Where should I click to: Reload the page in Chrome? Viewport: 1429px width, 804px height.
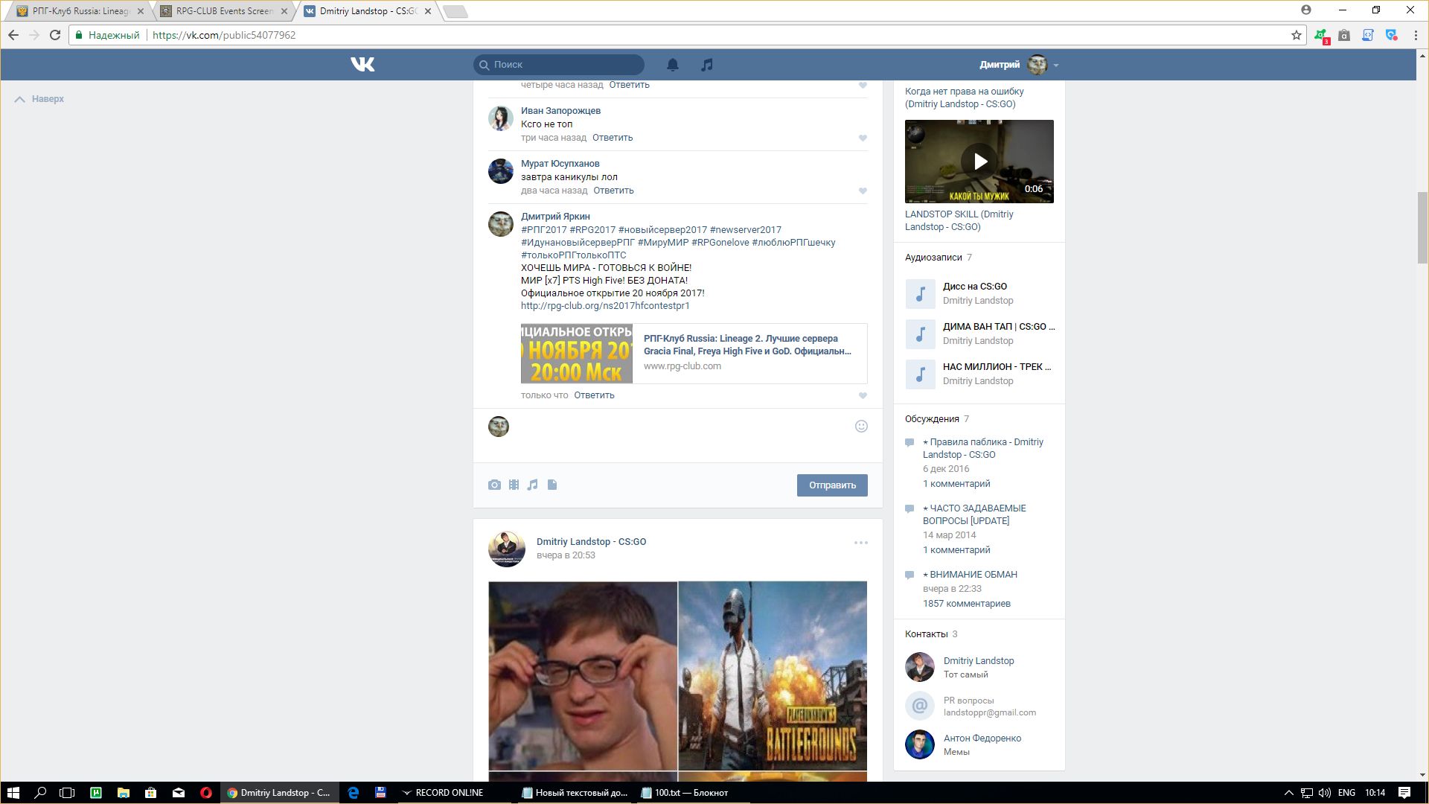tap(55, 35)
